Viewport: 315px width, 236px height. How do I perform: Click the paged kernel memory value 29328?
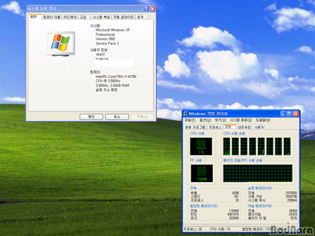[x=293, y=215]
